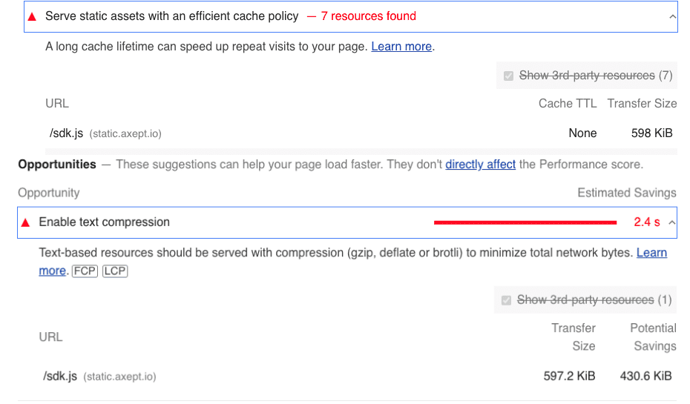Click the LCP metric badge
Image resolution: width=690 pixels, height=404 pixels.
pyautogui.click(x=115, y=271)
